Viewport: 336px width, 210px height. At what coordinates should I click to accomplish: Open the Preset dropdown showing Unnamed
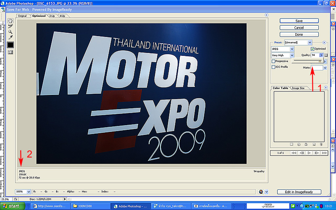[x=298, y=42]
